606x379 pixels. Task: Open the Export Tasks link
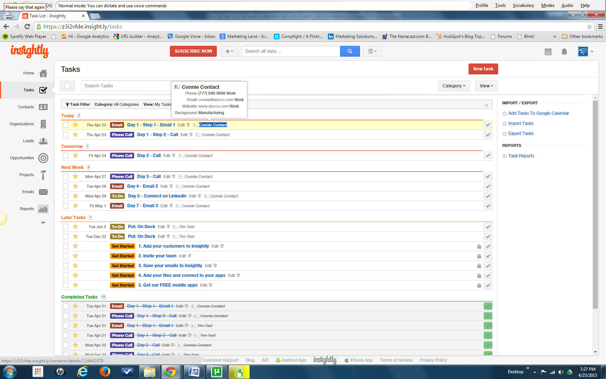pos(521,134)
